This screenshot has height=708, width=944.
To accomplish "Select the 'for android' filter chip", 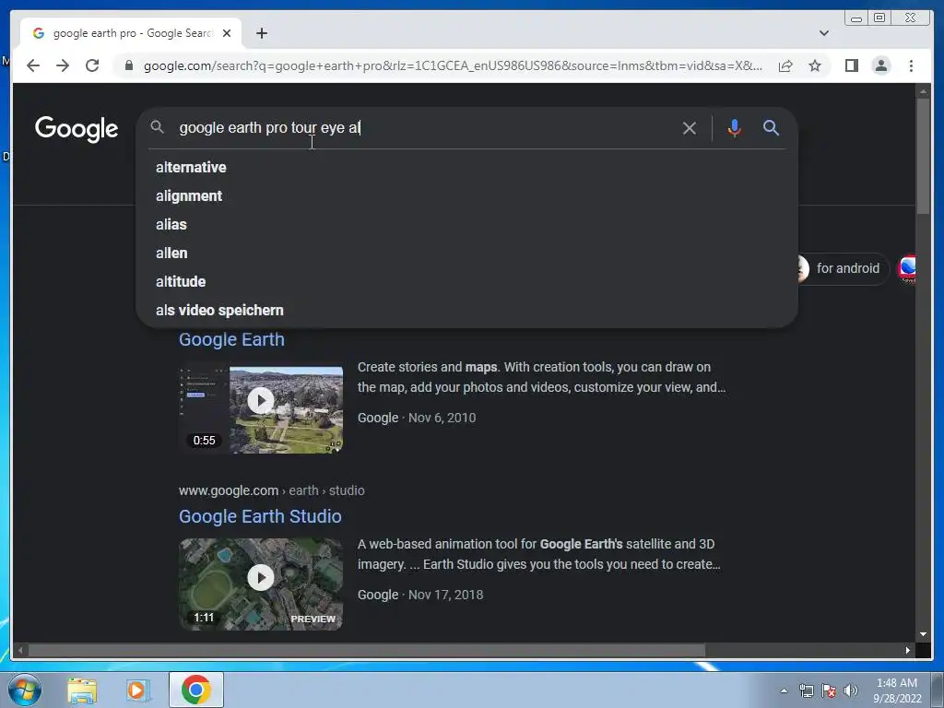I will click(843, 268).
